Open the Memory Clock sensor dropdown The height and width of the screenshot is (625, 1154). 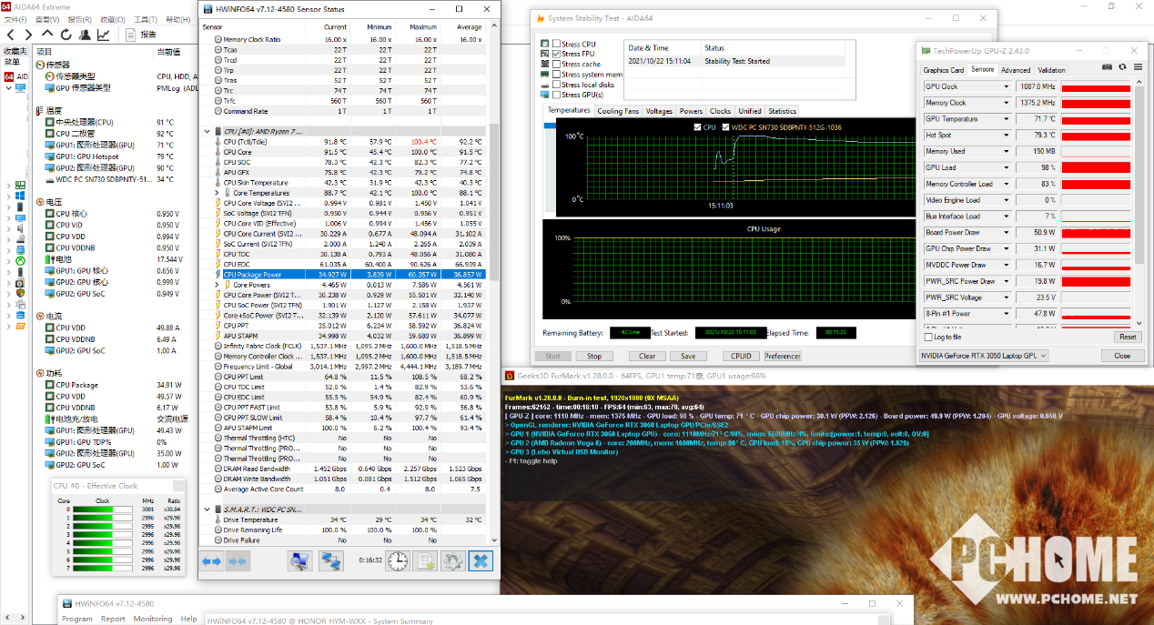[x=1007, y=103]
